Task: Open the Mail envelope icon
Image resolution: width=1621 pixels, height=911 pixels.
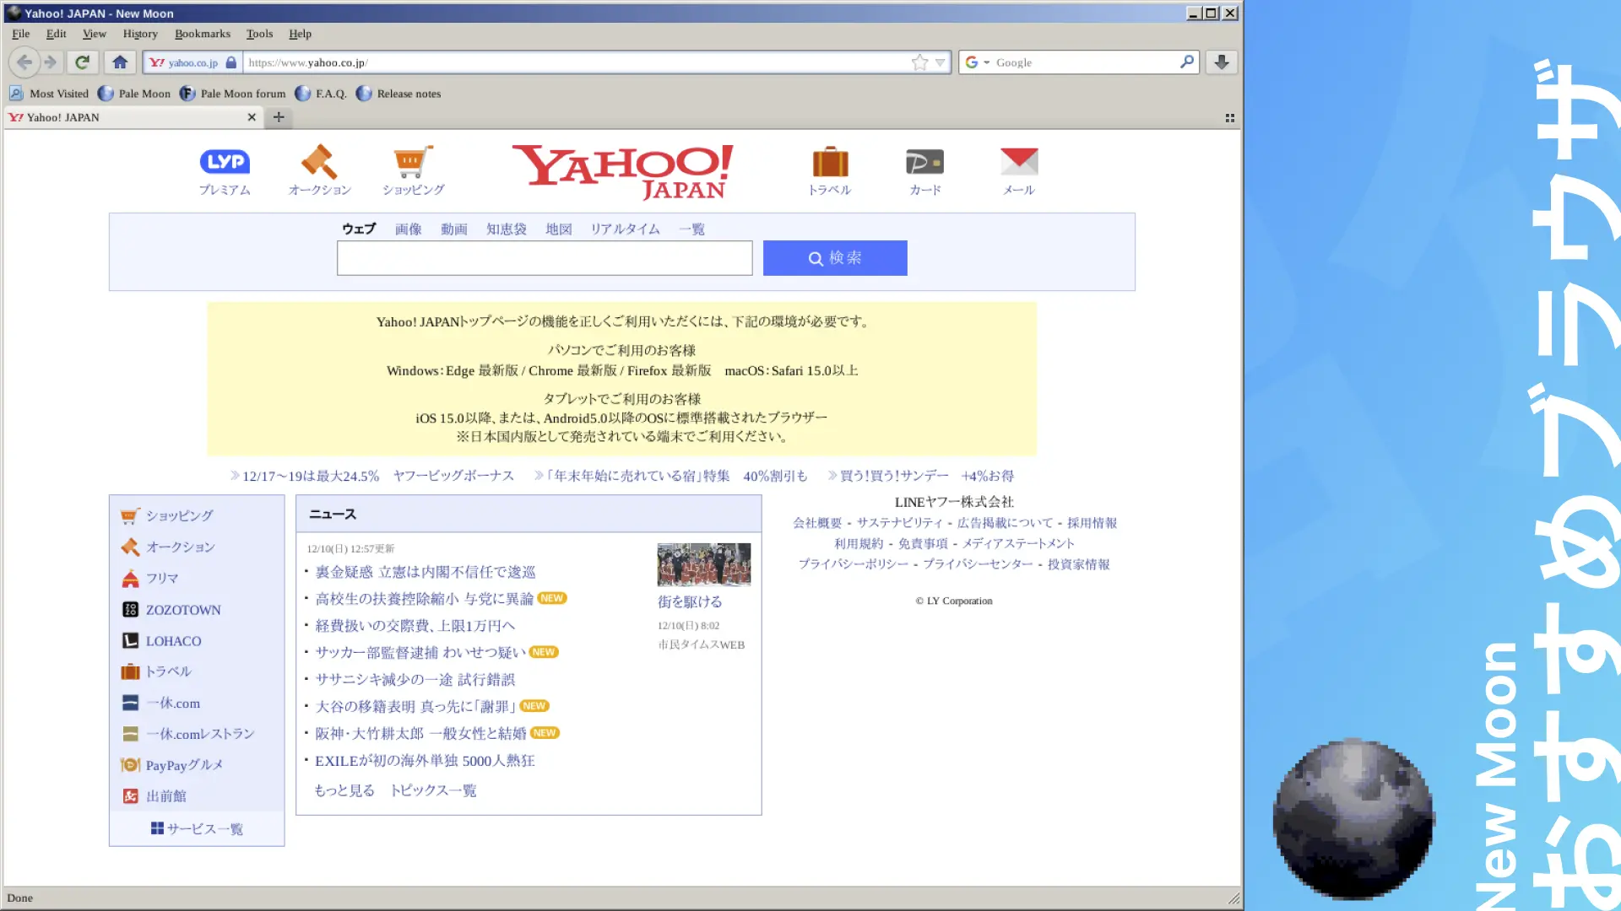Action: (1019, 161)
